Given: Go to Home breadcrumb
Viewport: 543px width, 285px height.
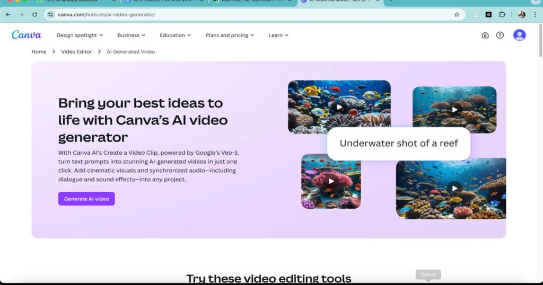Looking at the screenshot, I should click(x=39, y=51).
